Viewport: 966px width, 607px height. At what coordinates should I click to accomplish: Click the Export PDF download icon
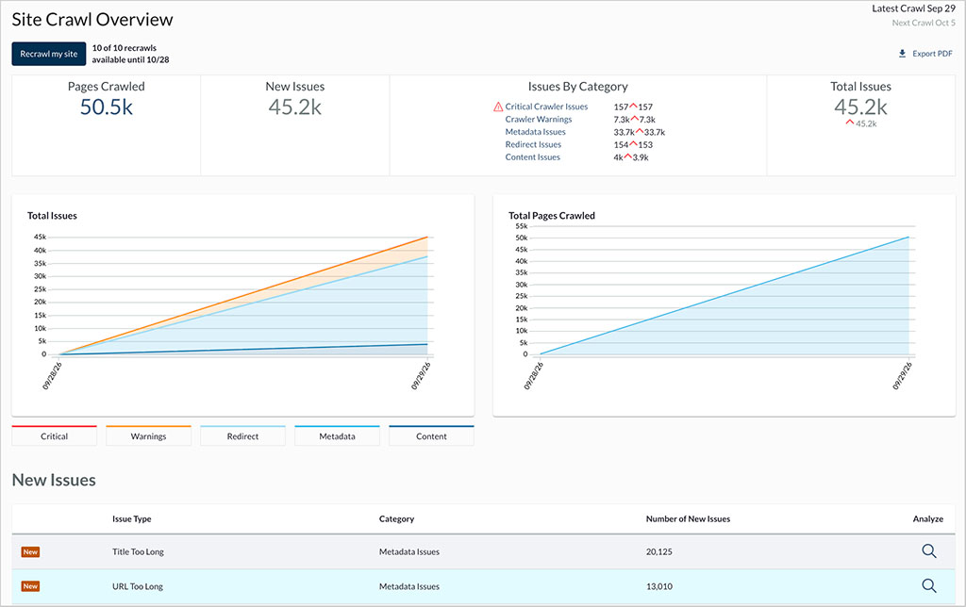coord(902,54)
